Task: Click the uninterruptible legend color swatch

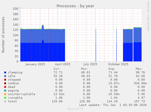Action: click(x=5, y=94)
